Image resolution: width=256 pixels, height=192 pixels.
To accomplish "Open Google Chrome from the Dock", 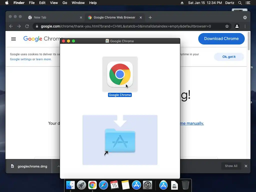I will [92, 185].
